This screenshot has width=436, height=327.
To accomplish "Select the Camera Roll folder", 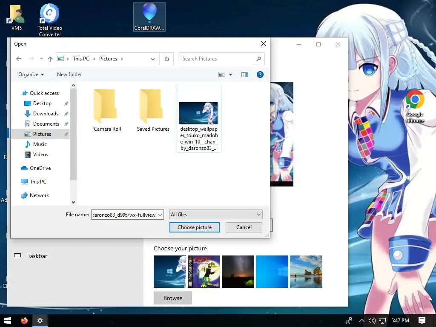I will coord(107,110).
